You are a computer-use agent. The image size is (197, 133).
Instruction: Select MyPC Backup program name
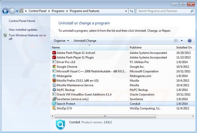[66, 90]
